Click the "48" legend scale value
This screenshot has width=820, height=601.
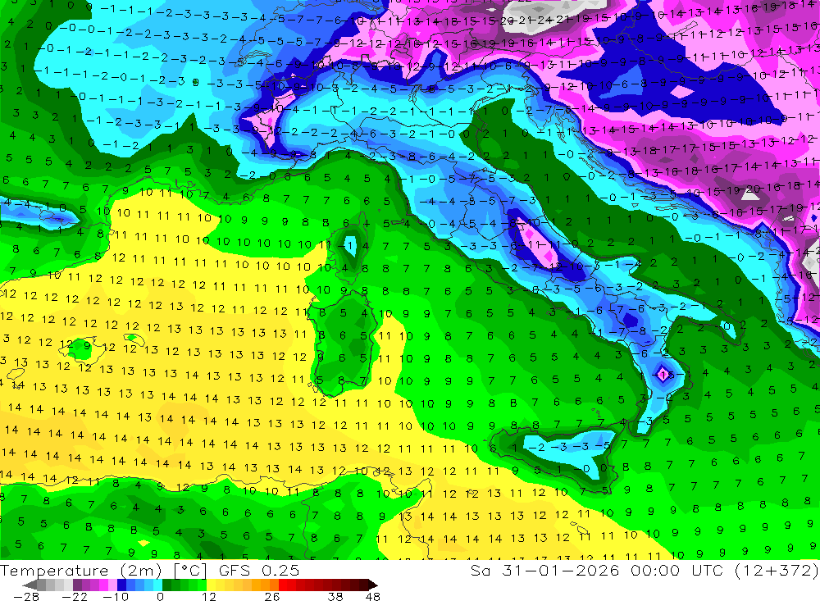(x=373, y=597)
